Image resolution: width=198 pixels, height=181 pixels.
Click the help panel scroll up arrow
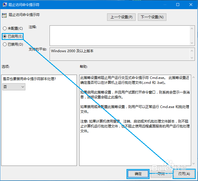pos(193,77)
